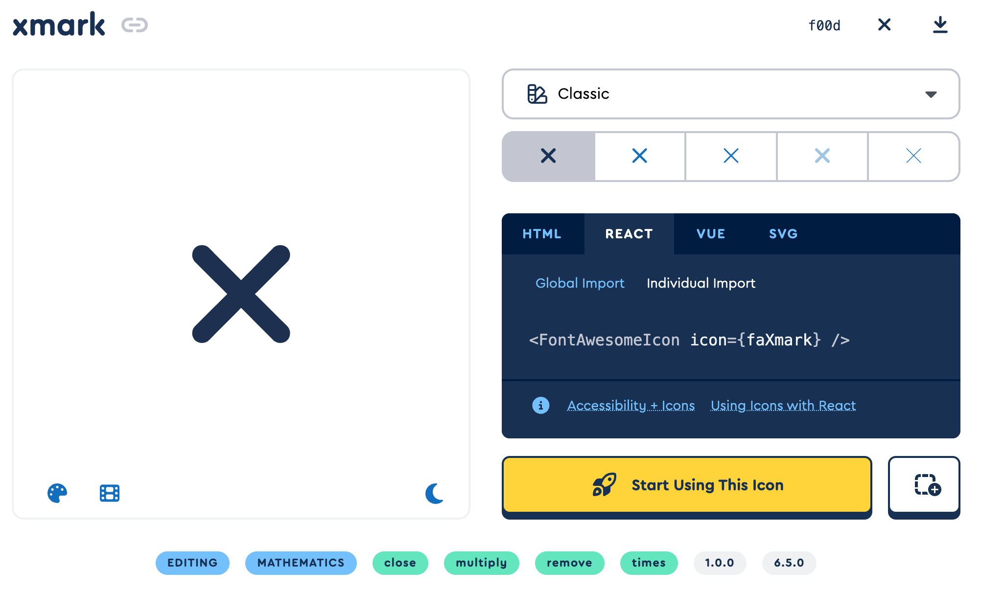
Task: Click the info circle icon
Action: click(540, 405)
